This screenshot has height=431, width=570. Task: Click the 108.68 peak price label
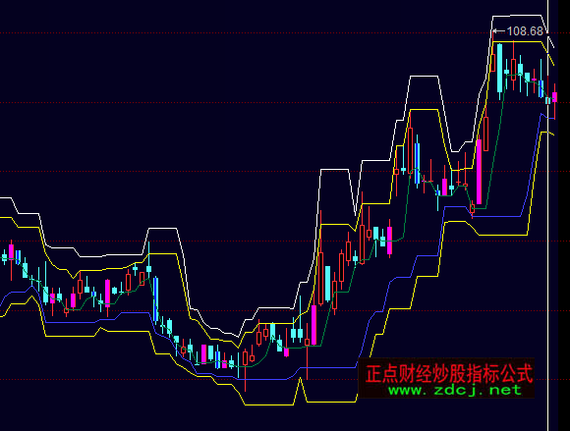tap(525, 31)
